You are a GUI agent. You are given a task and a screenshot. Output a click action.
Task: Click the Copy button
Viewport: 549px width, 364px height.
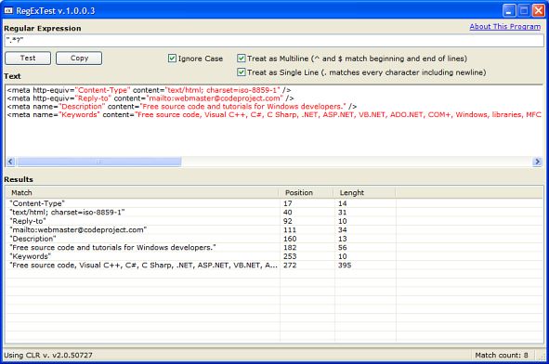tap(79, 58)
